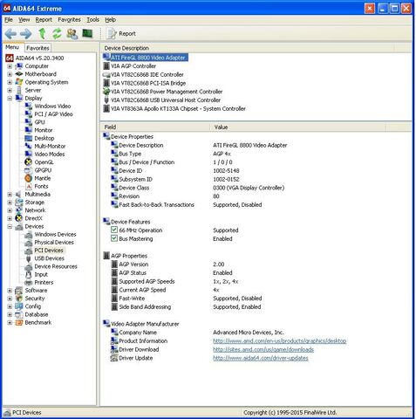Select the Mantle tree icon
The width and height of the screenshot is (416, 419).
click(29, 178)
